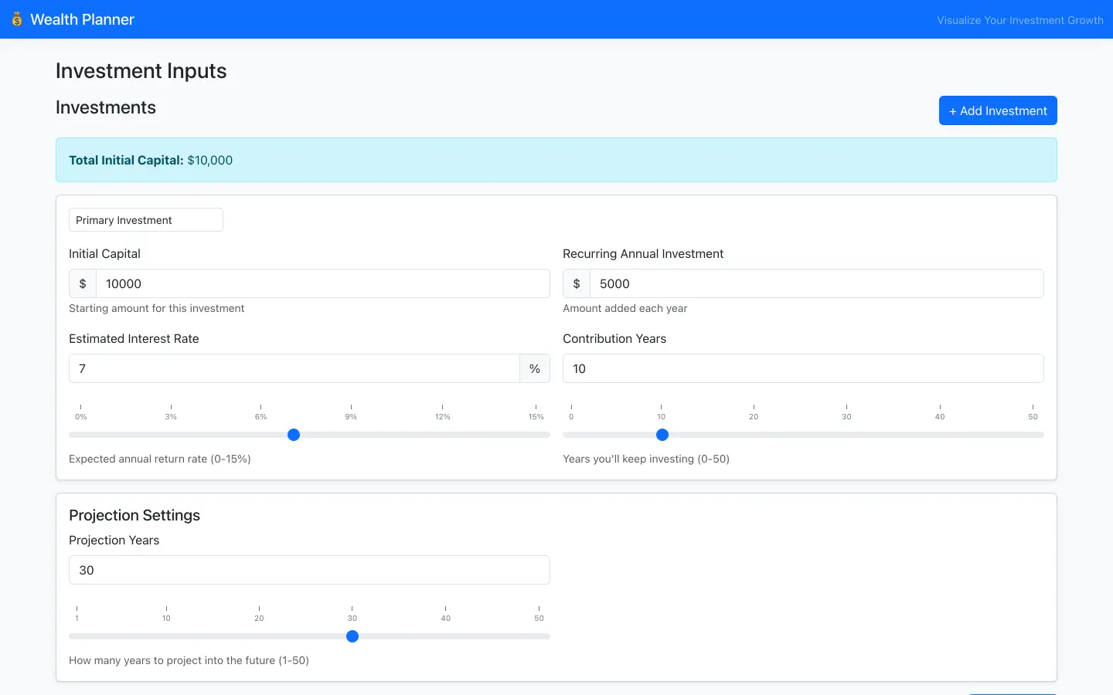This screenshot has height=695, width=1113.
Task: Click the Projection Settings heading
Action: [134, 515]
